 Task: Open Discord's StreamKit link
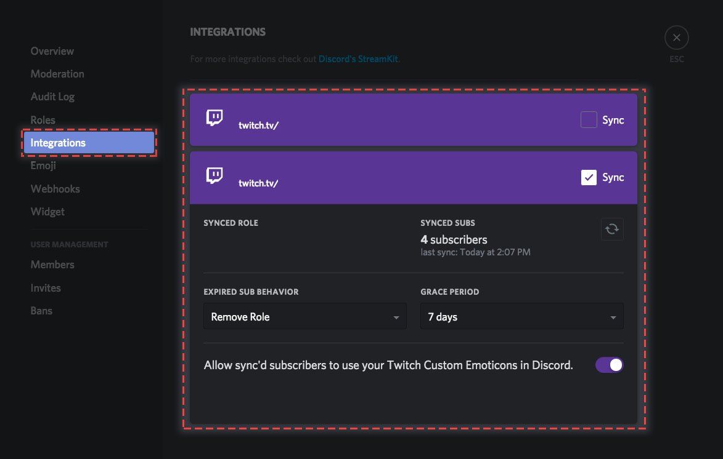359,58
